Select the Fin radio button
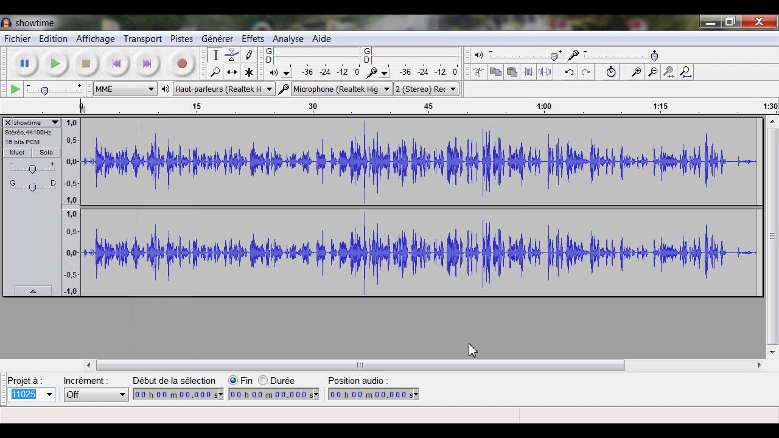This screenshot has height=438, width=779. [x=233, y=380]
